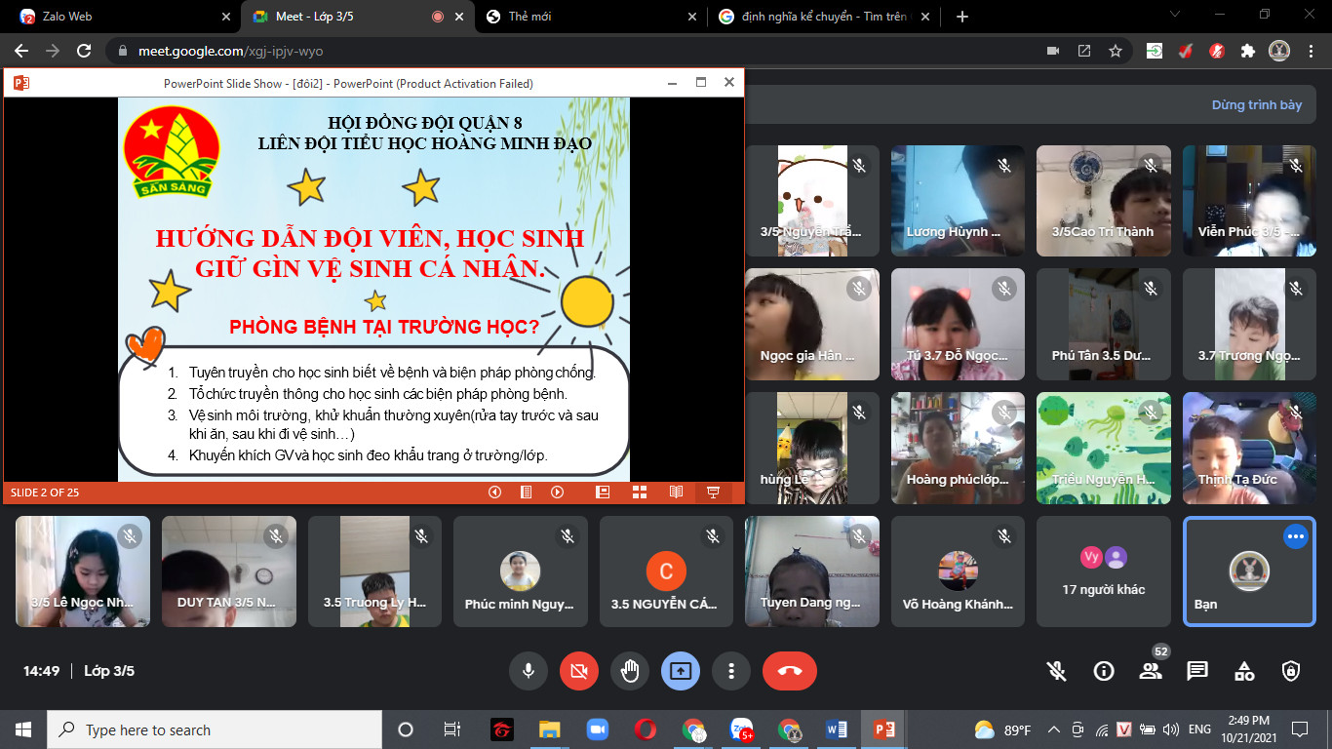The width and height of the screenshot is (1332, 749).
Task: Open more options three-dot menu in Meet
Action: tap(730, 671)
